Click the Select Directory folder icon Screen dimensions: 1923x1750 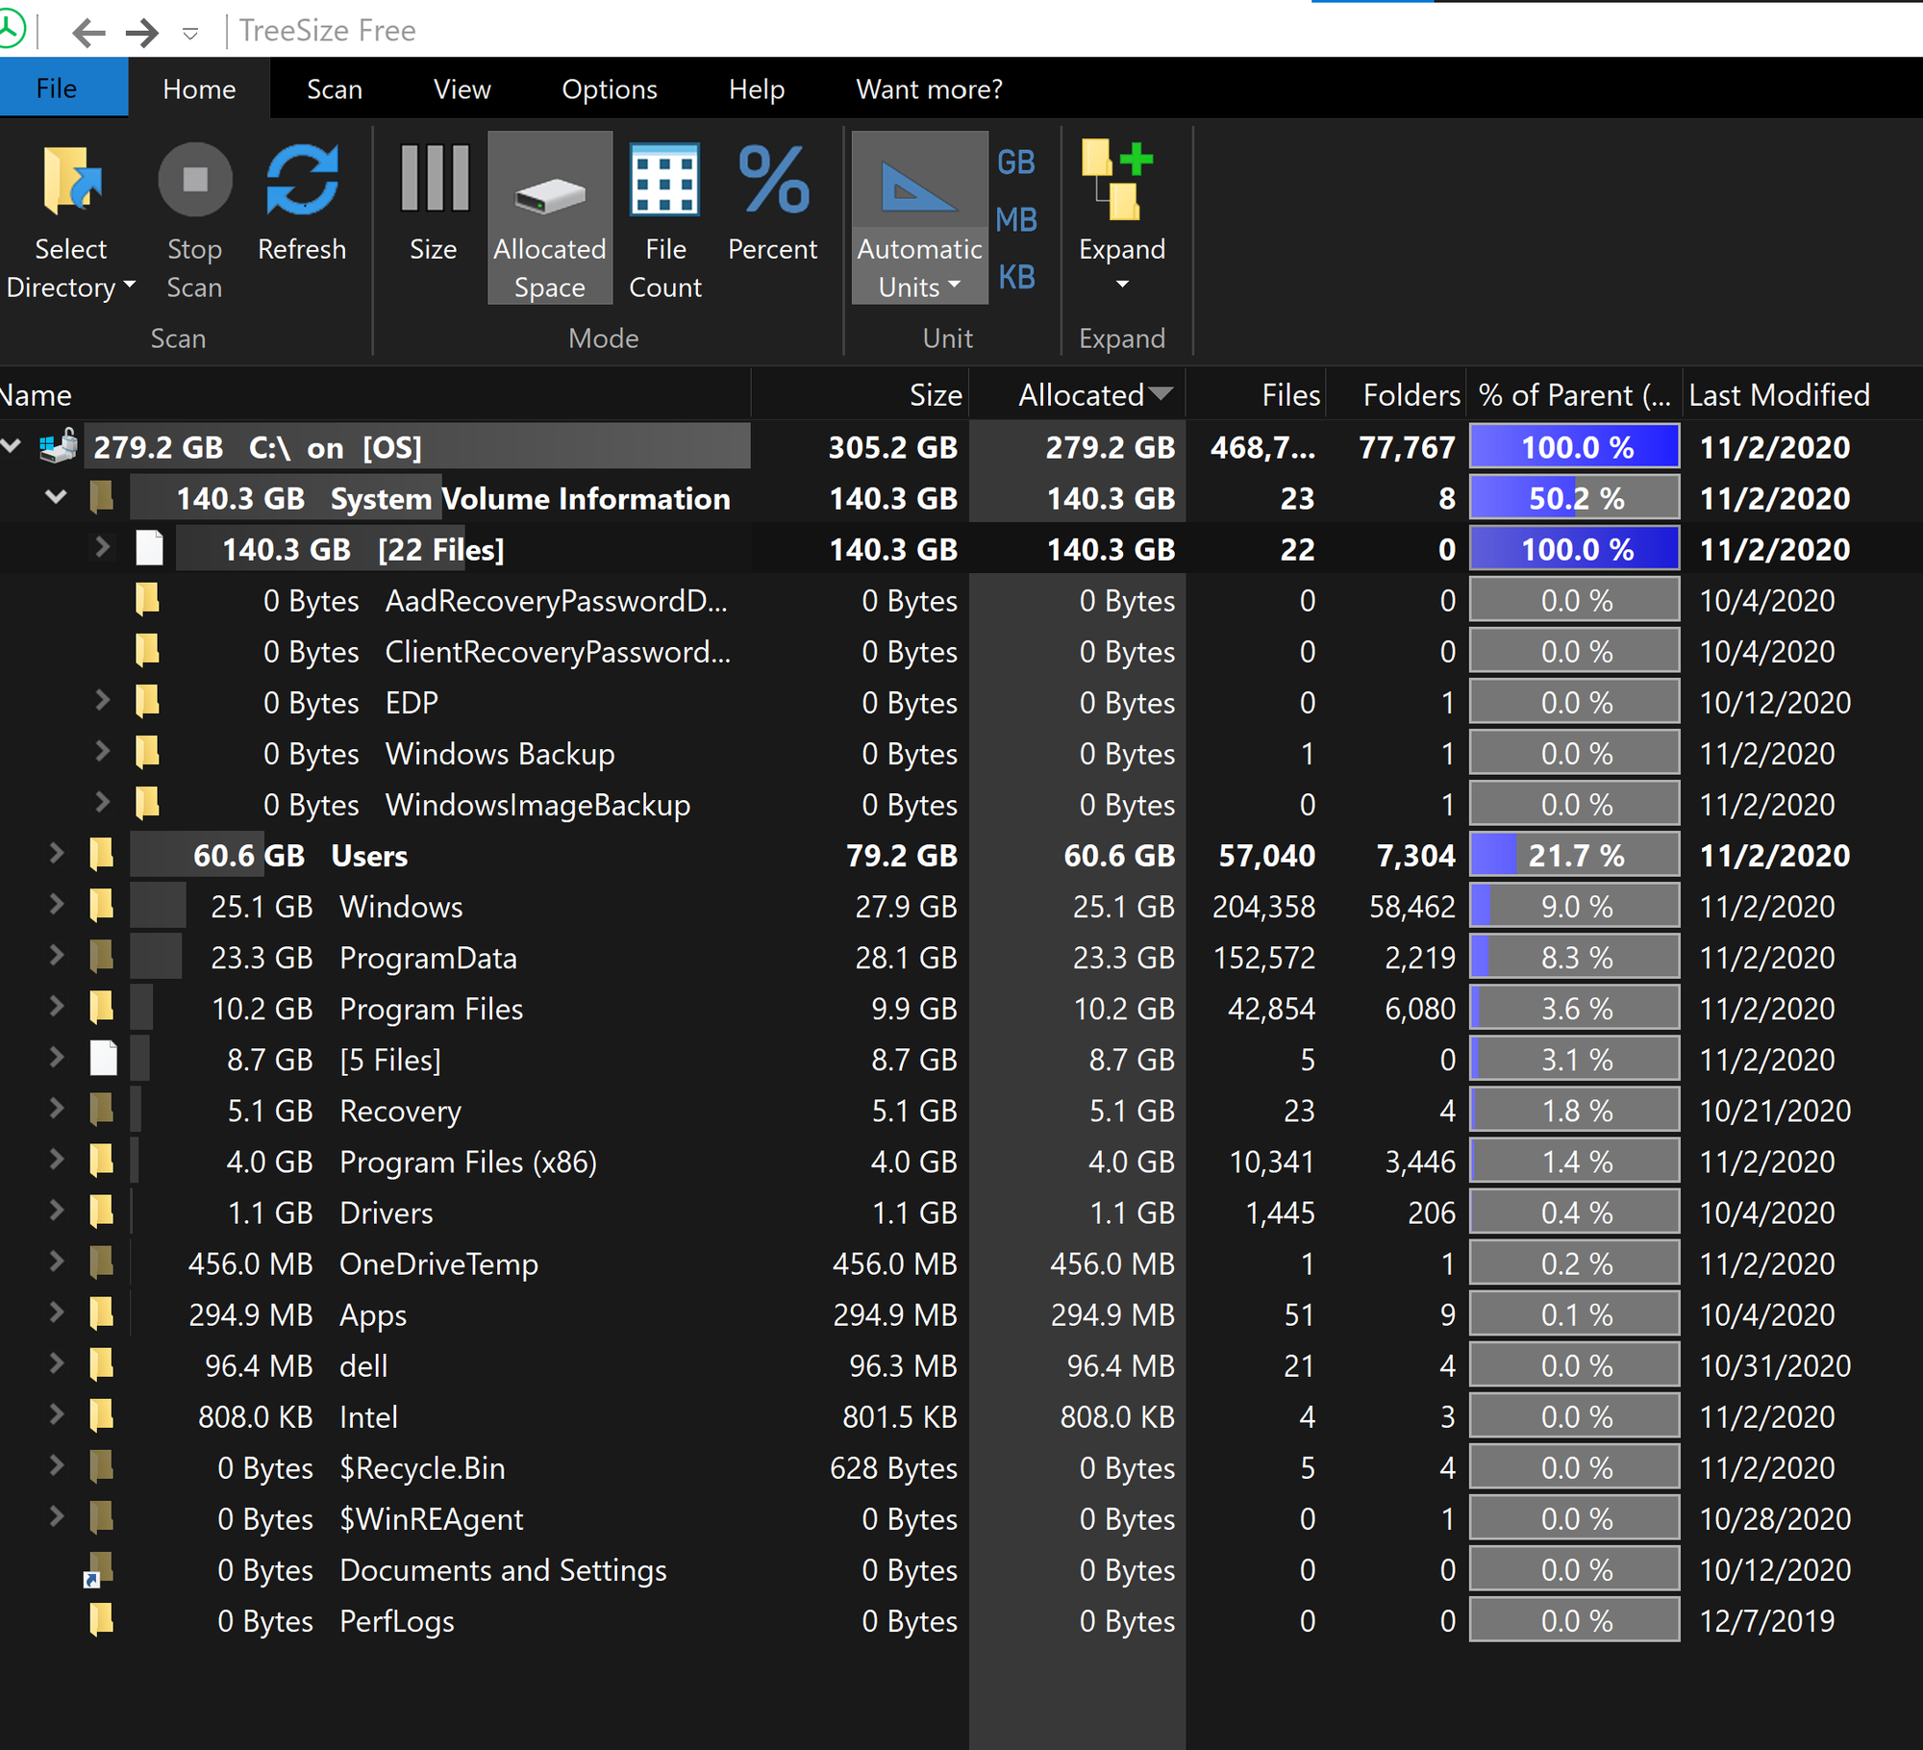coord(70,181)
